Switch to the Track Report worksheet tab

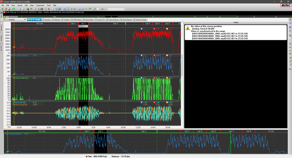click(x=112, y=20)
